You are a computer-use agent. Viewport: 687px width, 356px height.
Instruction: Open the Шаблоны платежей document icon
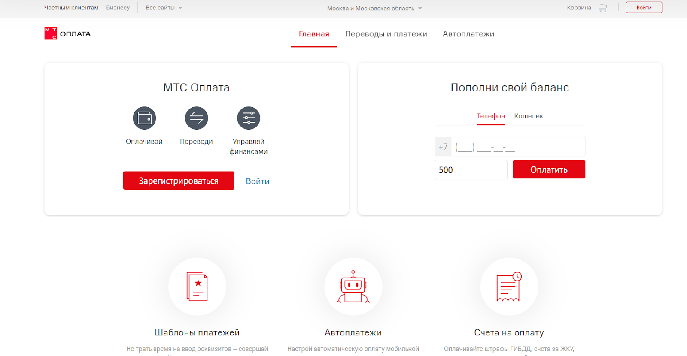coord(197,287)
